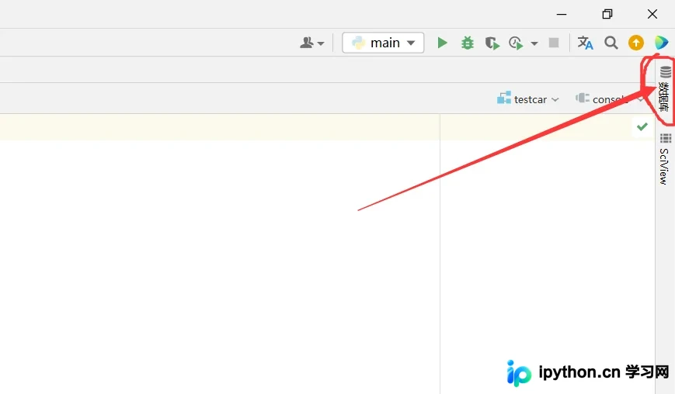The image size is (675, 394).
Task: Minimize the IDE window
Action: pos(562,14)
